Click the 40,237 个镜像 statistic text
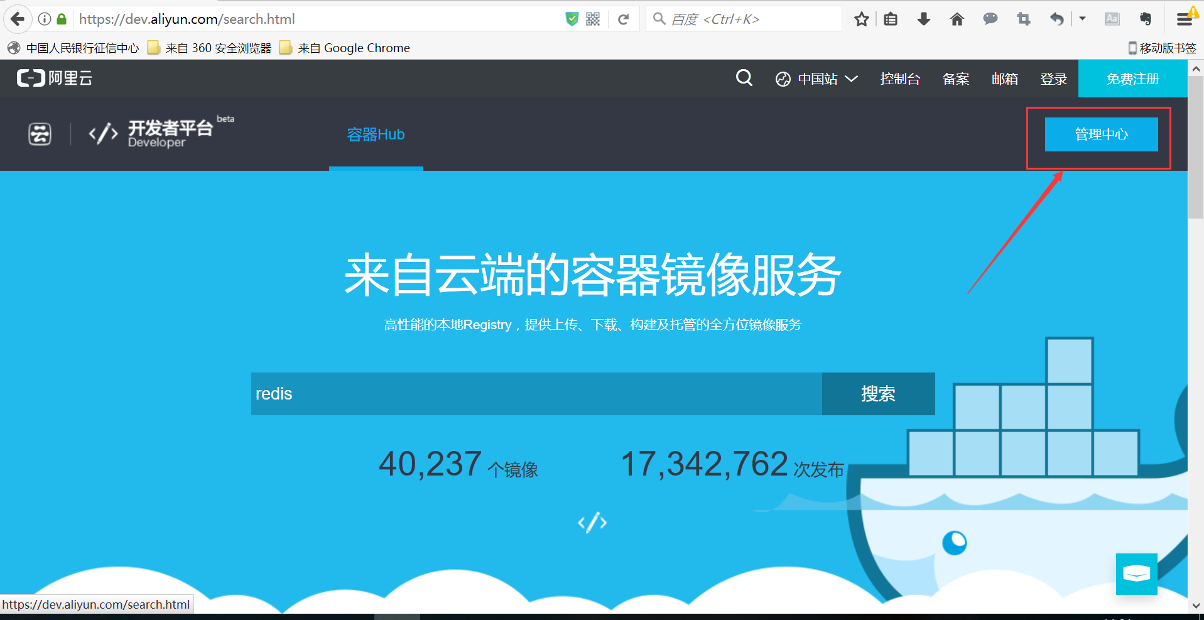This screenshot has width=1204, height=620. (x=458, y=465)
